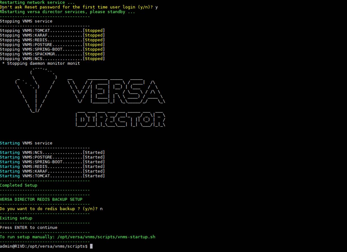
Task: Click the 'Stopping VNMS:REDIS' status line
Action: [52, 40]
